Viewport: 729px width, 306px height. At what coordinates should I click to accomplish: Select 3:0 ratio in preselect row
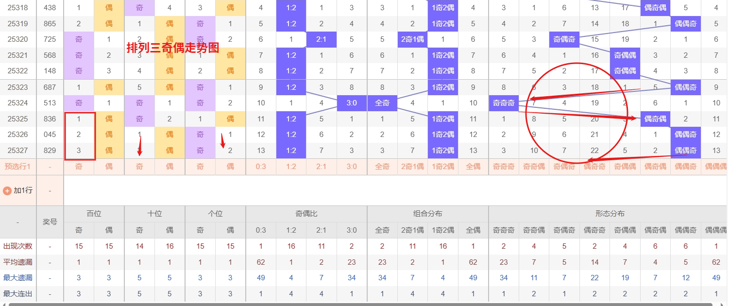pos(352,167)
